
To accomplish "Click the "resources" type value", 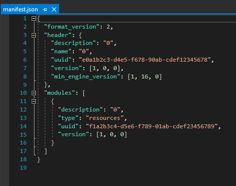I will coord(105,118).
